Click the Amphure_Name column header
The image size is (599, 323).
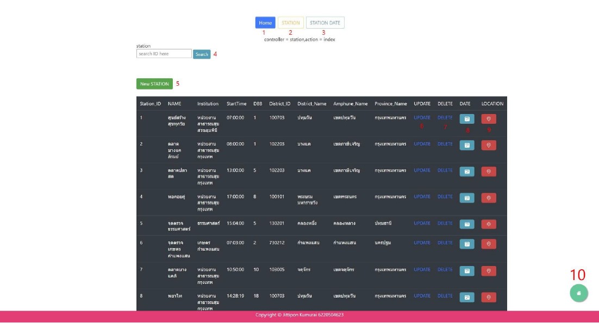(x=350, y=104)
